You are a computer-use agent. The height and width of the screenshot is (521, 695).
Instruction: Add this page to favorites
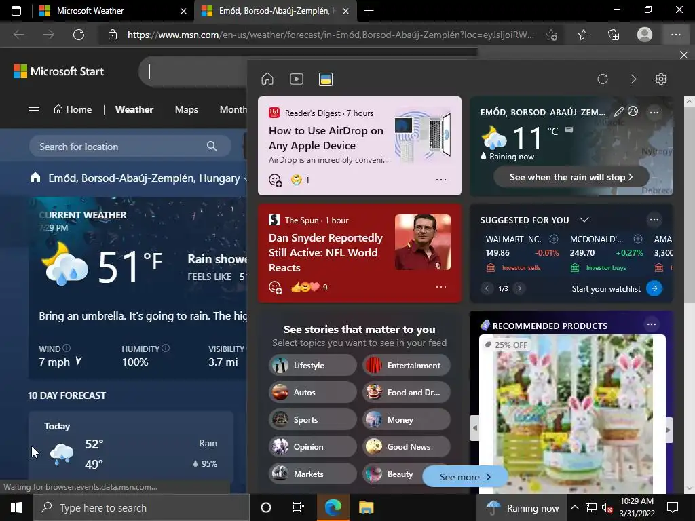click(551, 35)
